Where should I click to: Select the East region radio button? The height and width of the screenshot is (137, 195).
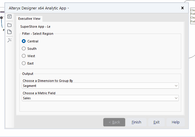click(x=24, y=63)
